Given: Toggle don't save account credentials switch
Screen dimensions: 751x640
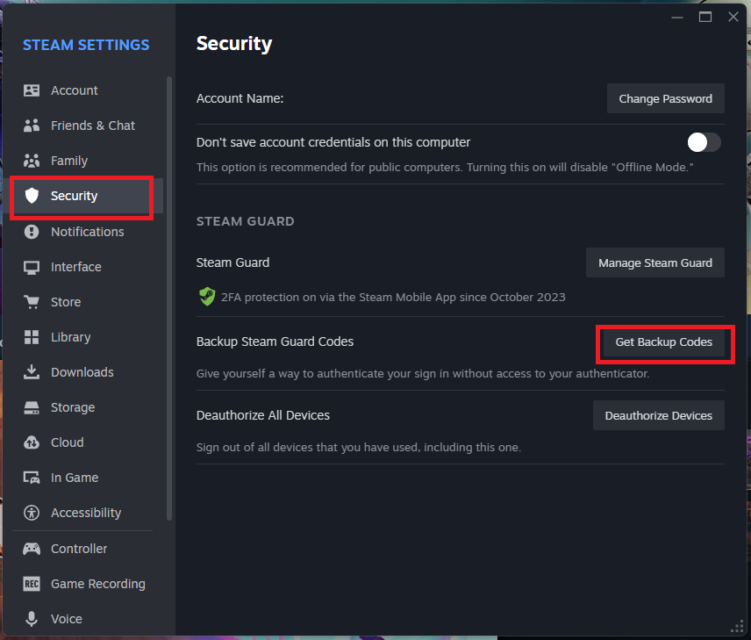Looking at the screenshot, I should click(x=704, y=142).
